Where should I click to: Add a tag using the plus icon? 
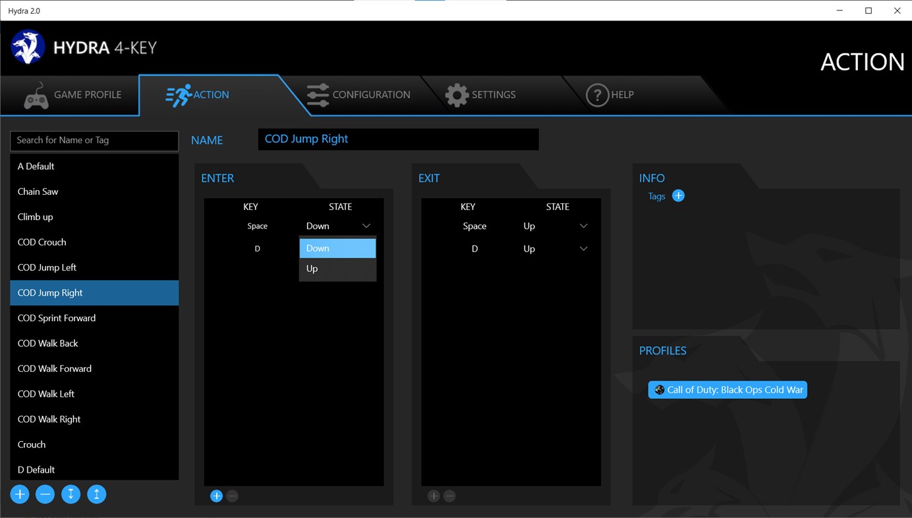coord(678,195)
